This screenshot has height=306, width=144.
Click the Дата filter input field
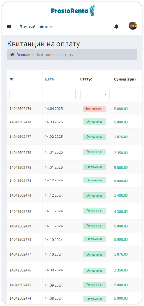[60, 94]
